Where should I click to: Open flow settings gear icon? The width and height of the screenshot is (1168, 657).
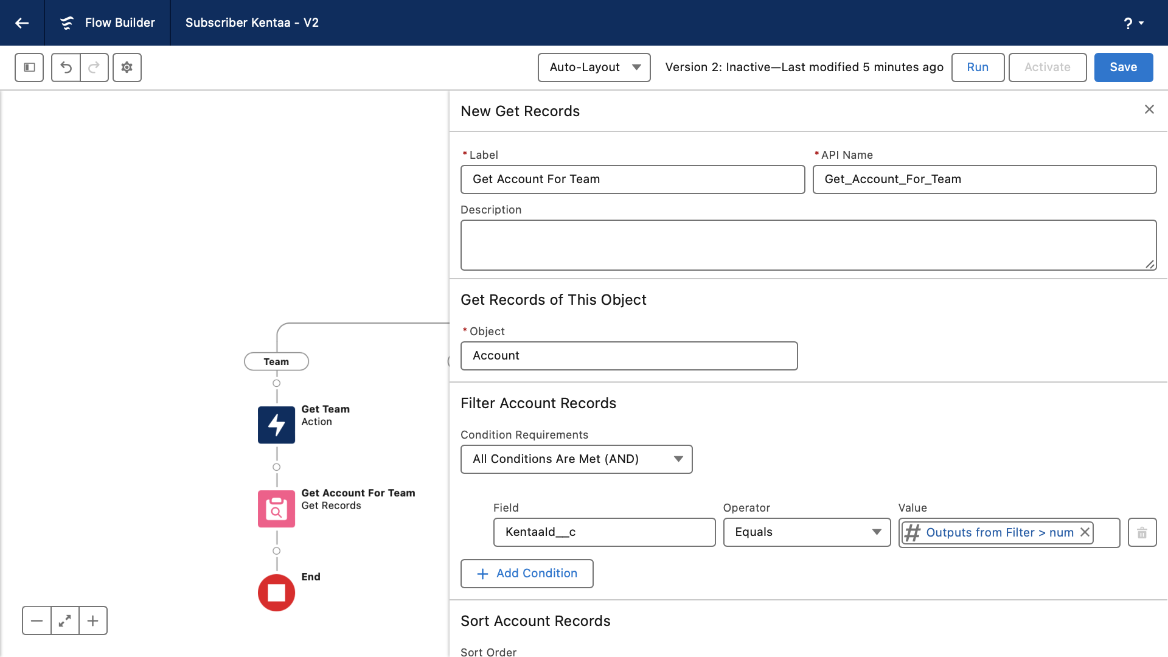pos(127,68)
